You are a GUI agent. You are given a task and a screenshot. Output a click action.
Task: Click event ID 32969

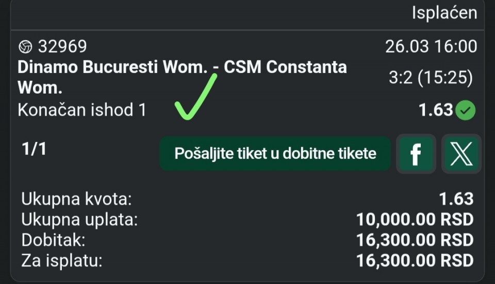[x=62, y=47]
